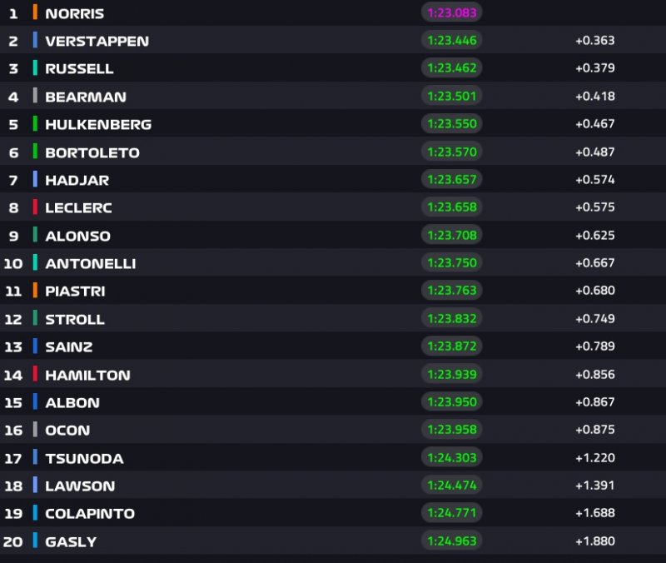Click the STROLL driver name
666x563 pixels.
tap(75, 319)
